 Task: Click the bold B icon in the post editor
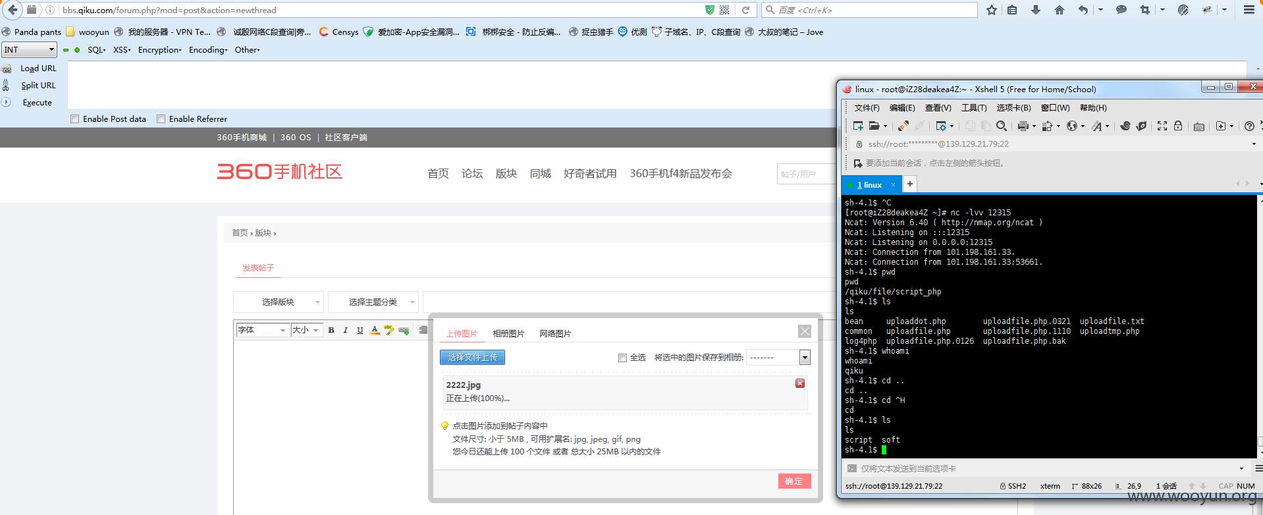[x=331, y=330]
